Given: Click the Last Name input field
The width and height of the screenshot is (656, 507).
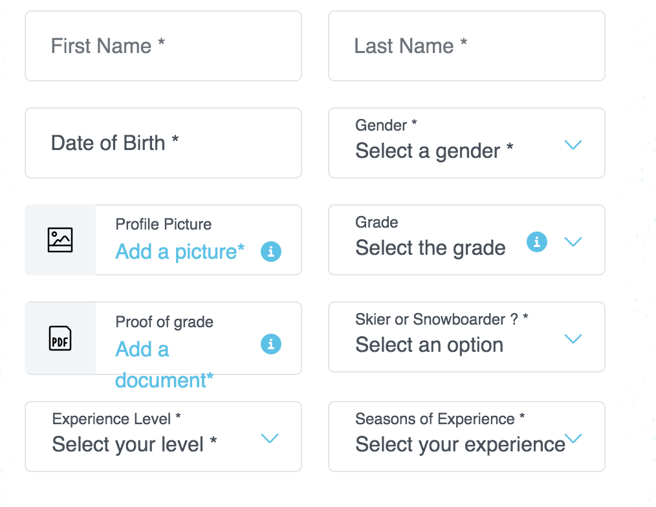Looking at the screenshot, I should [x=466, y=46].
